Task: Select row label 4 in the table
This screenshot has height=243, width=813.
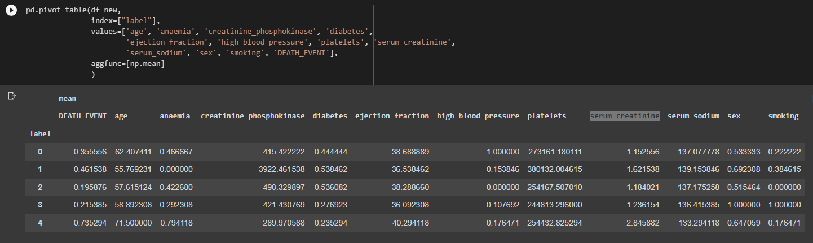Action: pyautogui.click(x=40, y=223)
